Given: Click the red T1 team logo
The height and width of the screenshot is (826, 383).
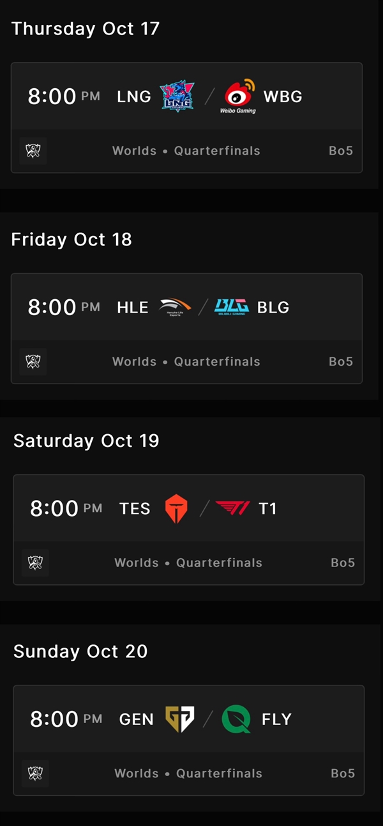Looking at the screenshot, I should click(233, 509).
